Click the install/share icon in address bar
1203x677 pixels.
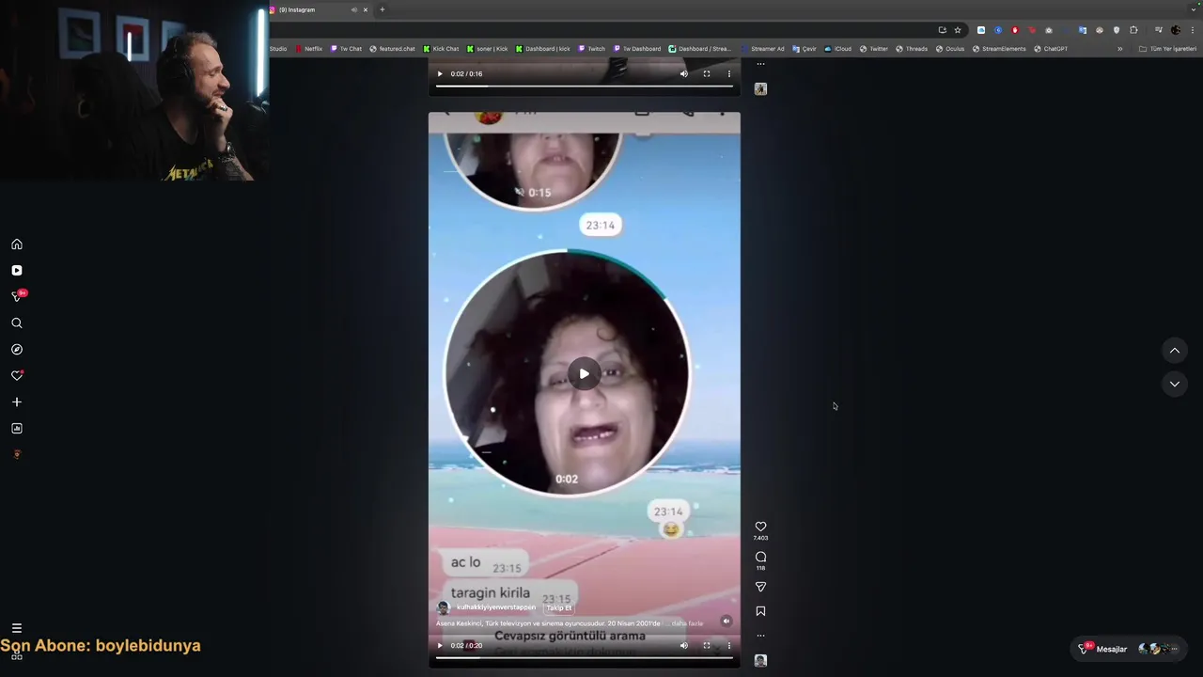click(x=943, y=30)
